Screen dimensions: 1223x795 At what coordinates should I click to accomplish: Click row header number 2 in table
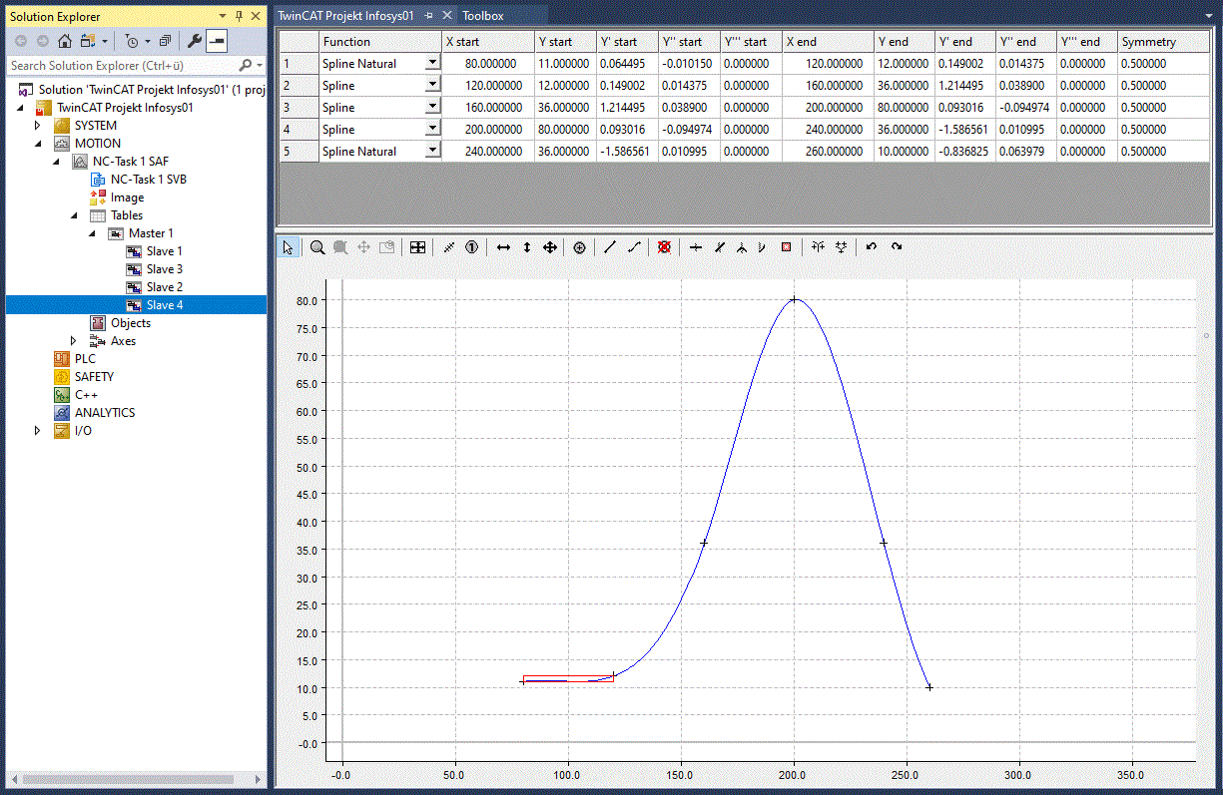pos(299,85)
